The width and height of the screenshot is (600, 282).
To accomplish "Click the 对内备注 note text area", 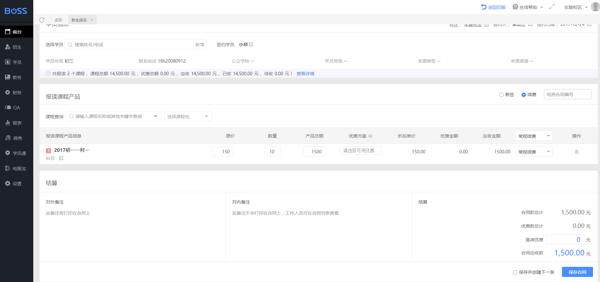I will [x=319, y=234].
